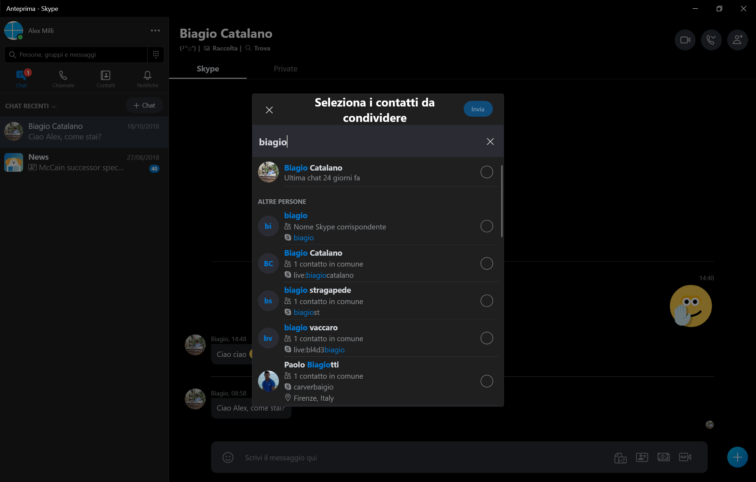The height and width of the screenshot is (482, 756).
Task: Select biagio stragapede contact
Action: [x=486, y=301]
